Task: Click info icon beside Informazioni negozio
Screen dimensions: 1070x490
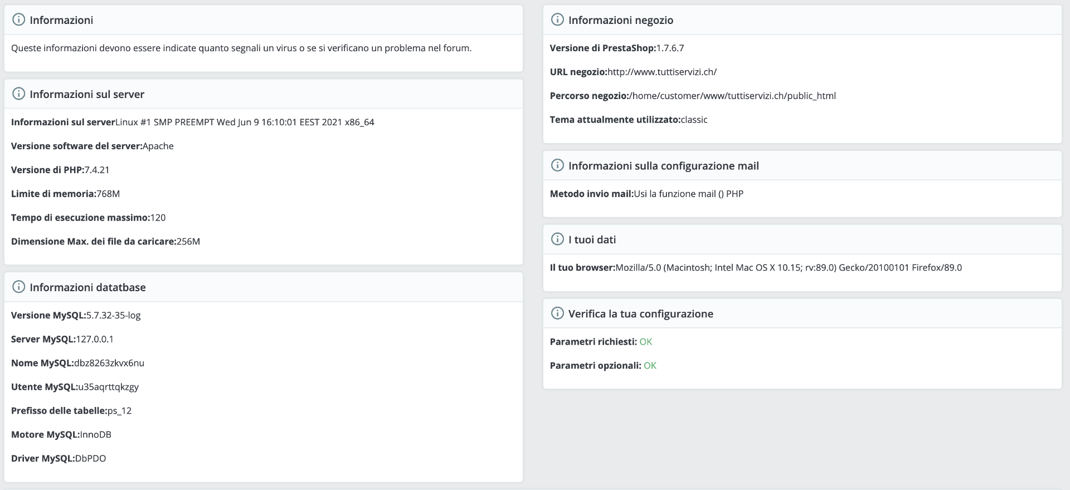Action: pyautogui.click(x=557, y=20)
